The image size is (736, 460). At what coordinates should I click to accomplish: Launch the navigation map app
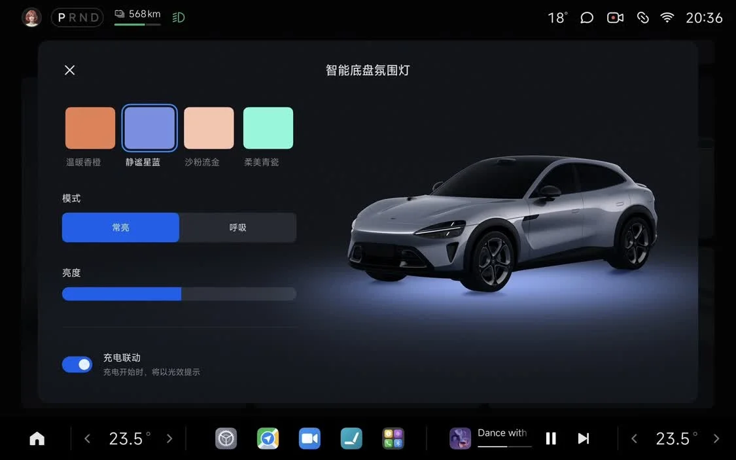point(268,438)
